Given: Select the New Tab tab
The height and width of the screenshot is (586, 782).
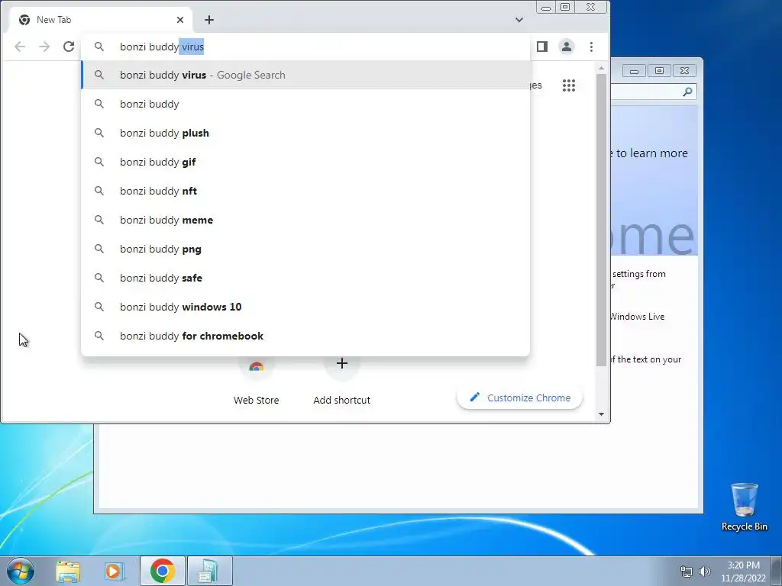Looking at the screenshot, I should click(x=101, y=20).
